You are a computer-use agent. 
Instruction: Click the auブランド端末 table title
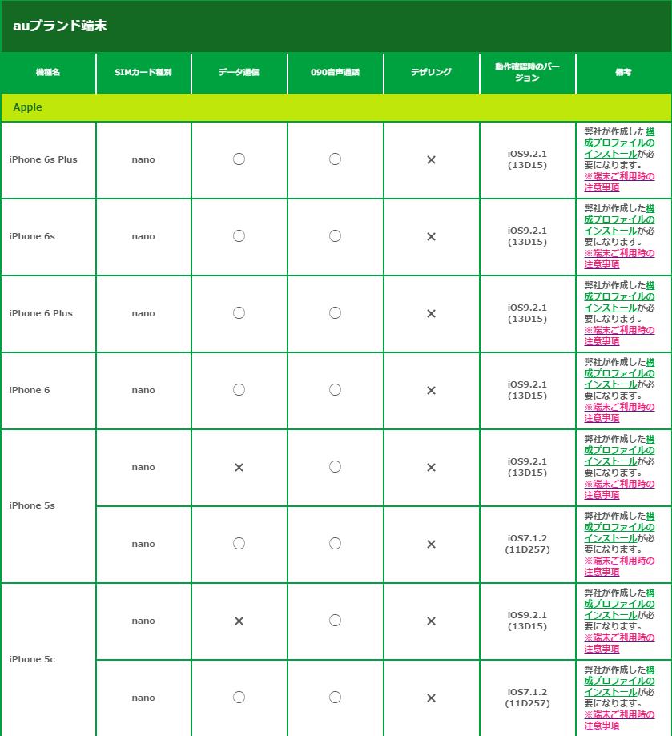(60, 26)
